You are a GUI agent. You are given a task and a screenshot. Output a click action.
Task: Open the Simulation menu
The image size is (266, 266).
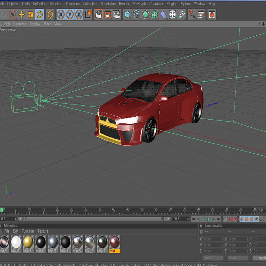coord(108,4)
